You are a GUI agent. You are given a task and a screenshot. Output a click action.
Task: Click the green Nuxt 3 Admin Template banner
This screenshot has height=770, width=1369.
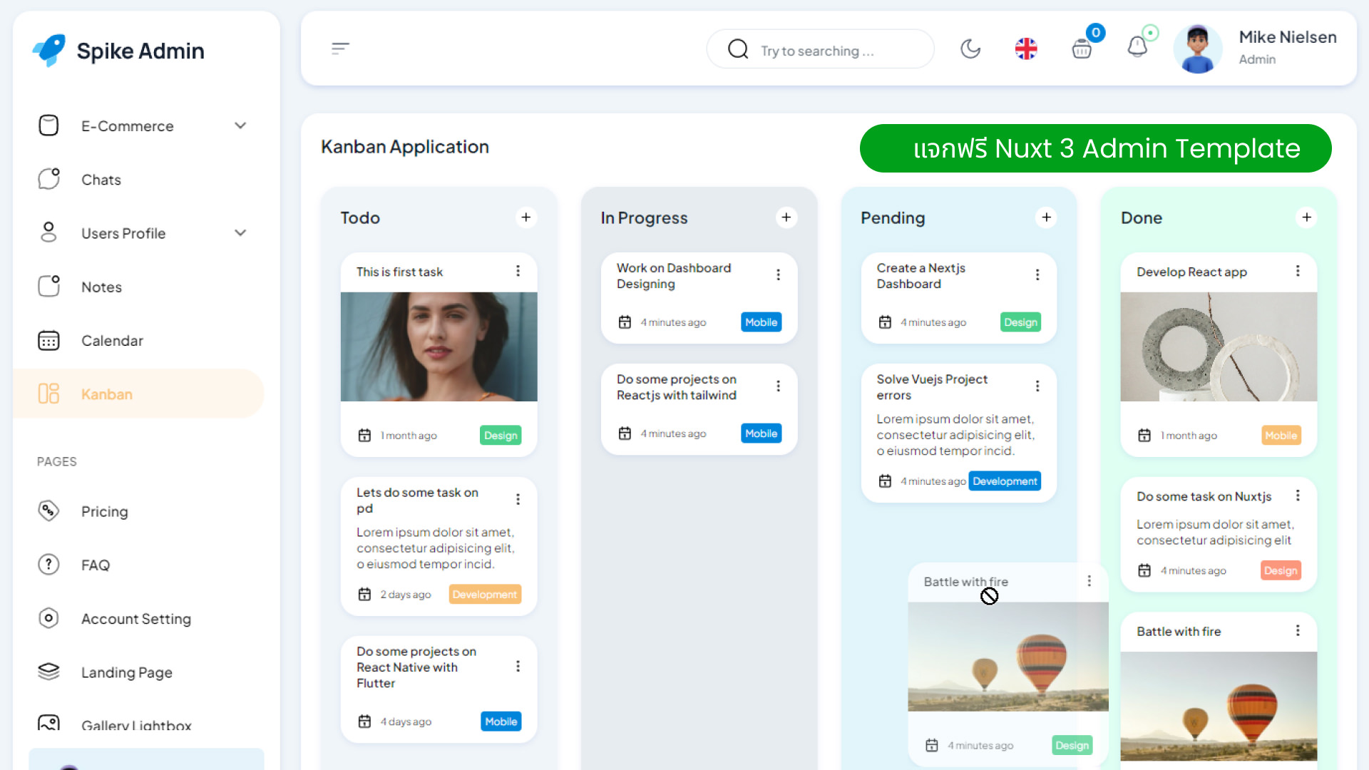(1095, 148)
